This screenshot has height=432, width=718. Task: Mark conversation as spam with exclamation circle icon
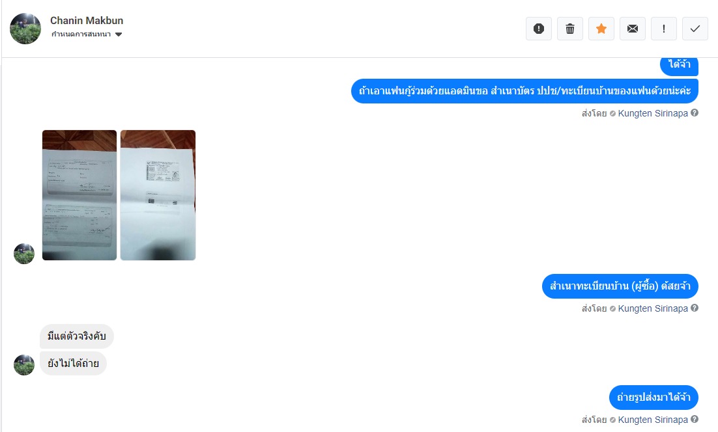coord(538,29)
